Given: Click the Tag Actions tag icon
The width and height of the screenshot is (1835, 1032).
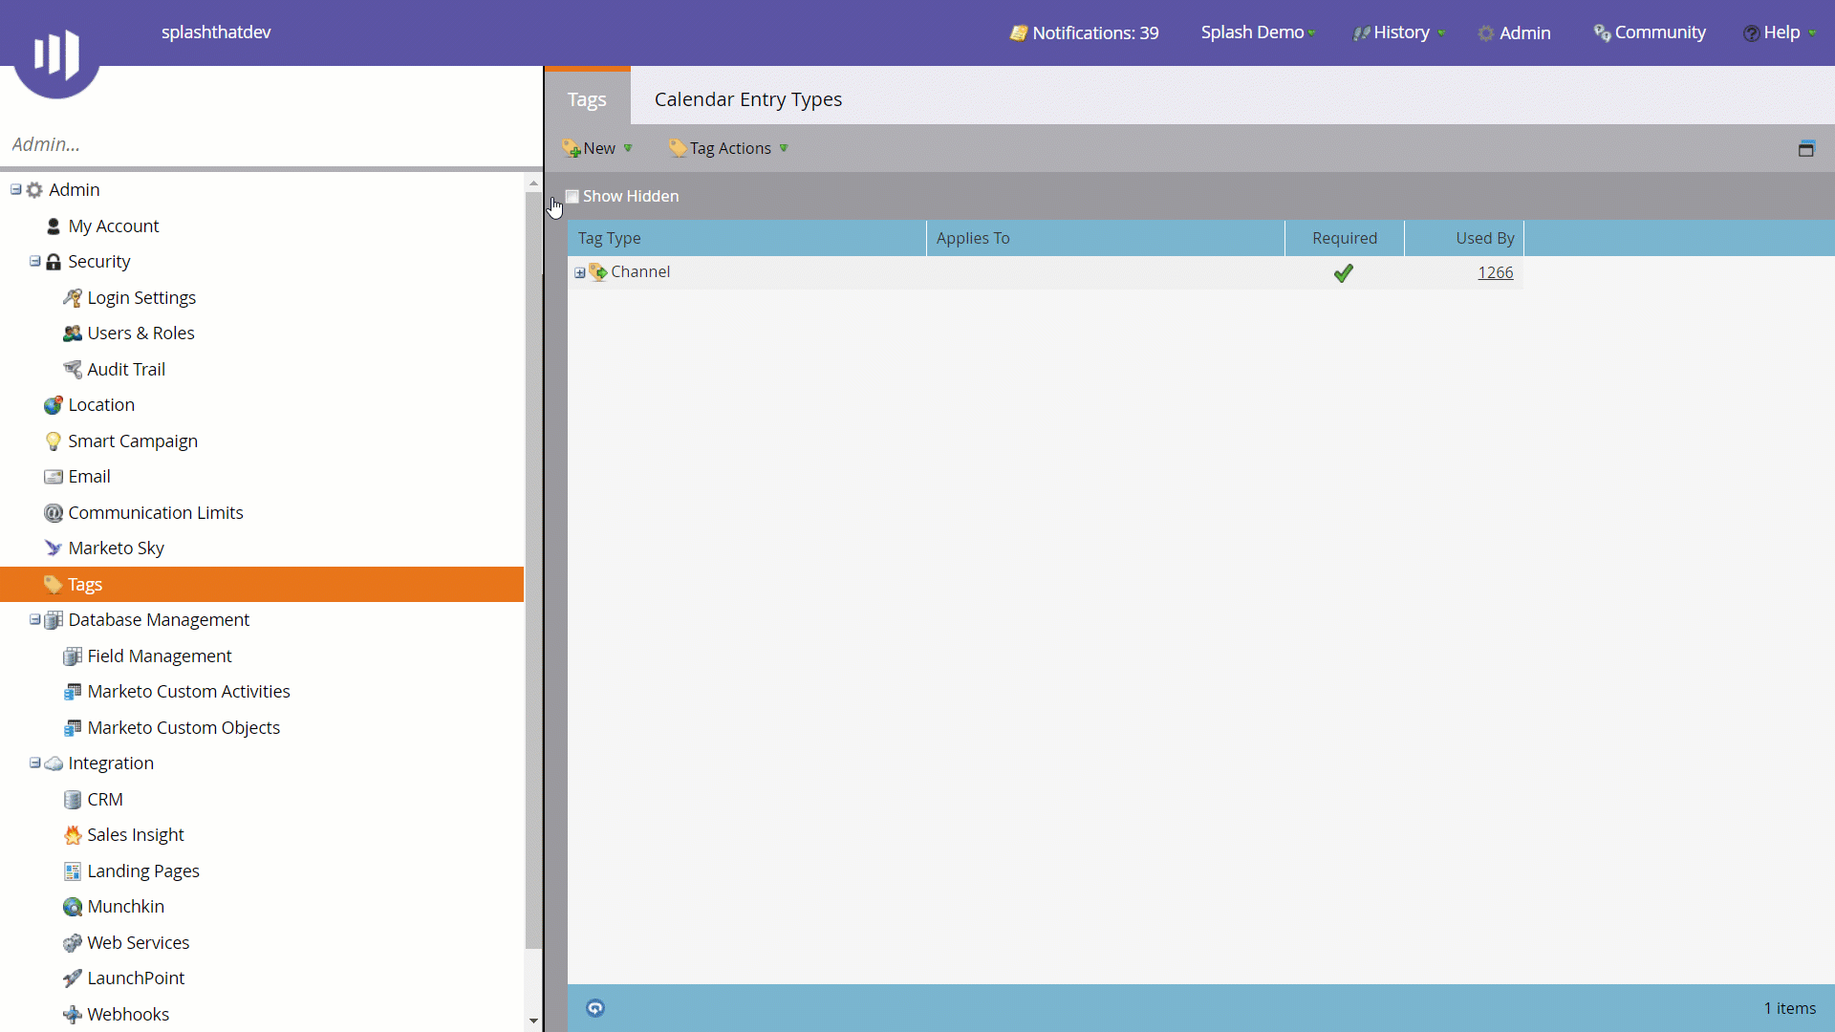Looking at the screenshot, I should point(678,148).
